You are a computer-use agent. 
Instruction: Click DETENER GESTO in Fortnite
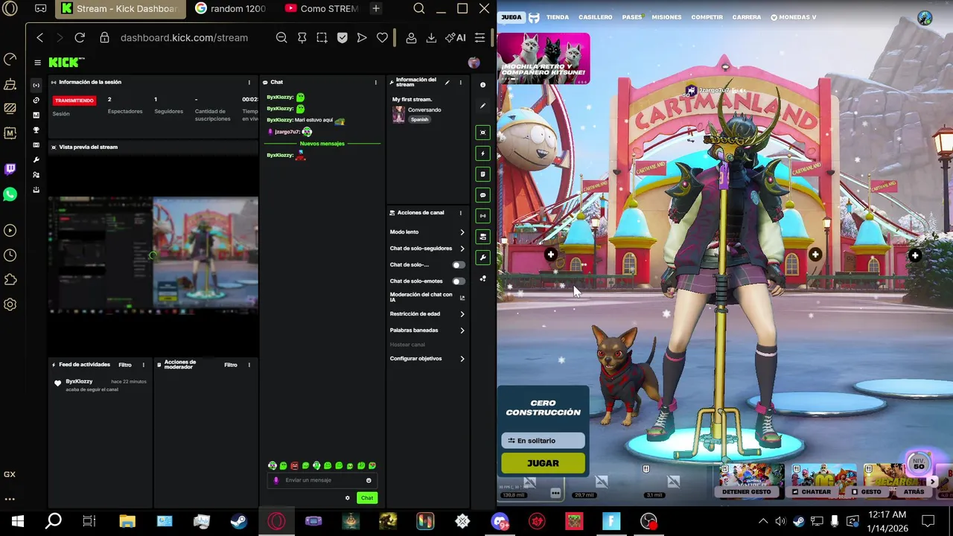[746, 492]
